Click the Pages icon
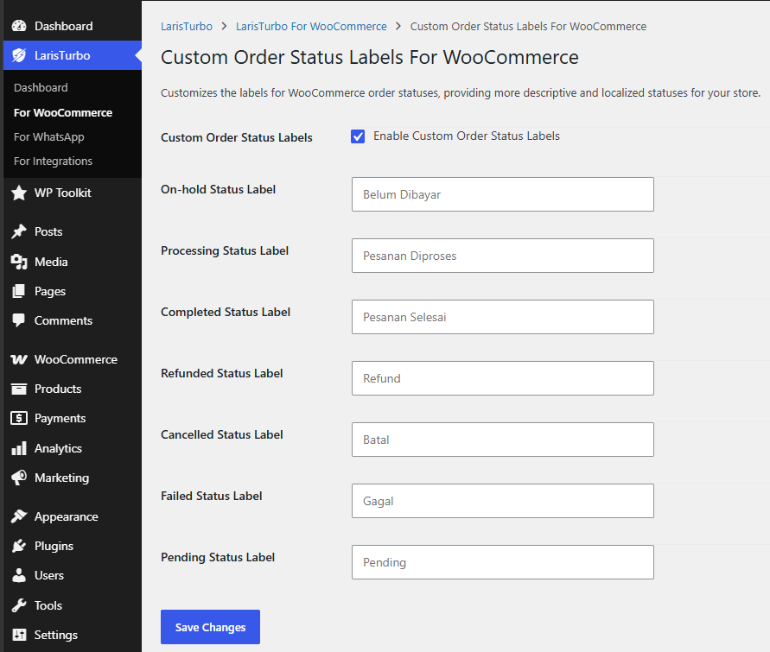This screenshot has height=652, width=770. pos(19,291)
